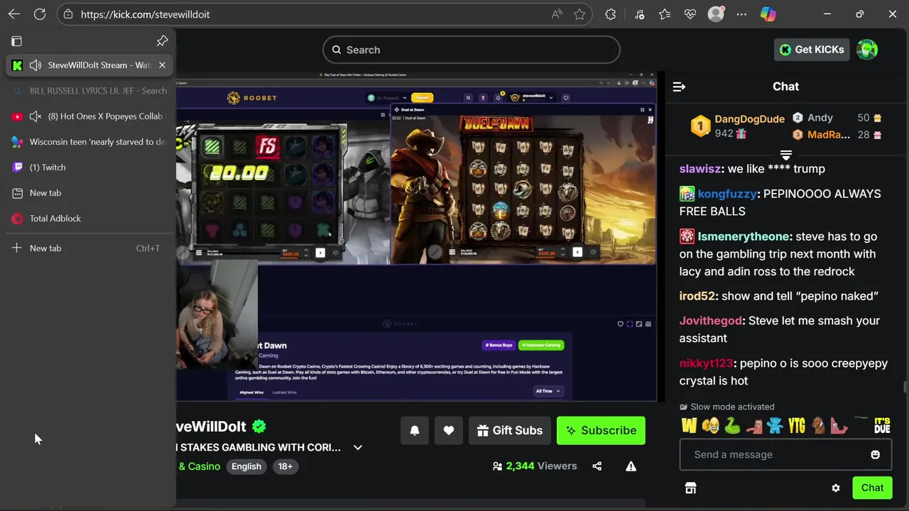Turn on stream notifications bell

point(415,430)
